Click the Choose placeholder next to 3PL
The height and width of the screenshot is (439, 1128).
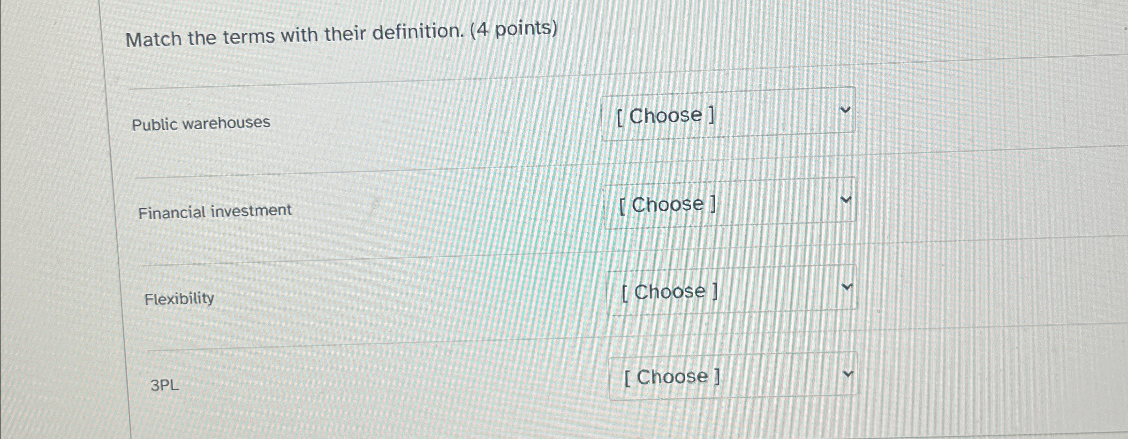(672, 377)
